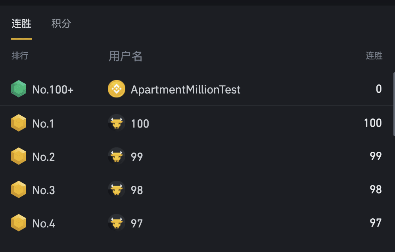The width and height of the screenshot is (395, 252).
Task: Click the bull avatar of user 97
Action: coord(117,223)
